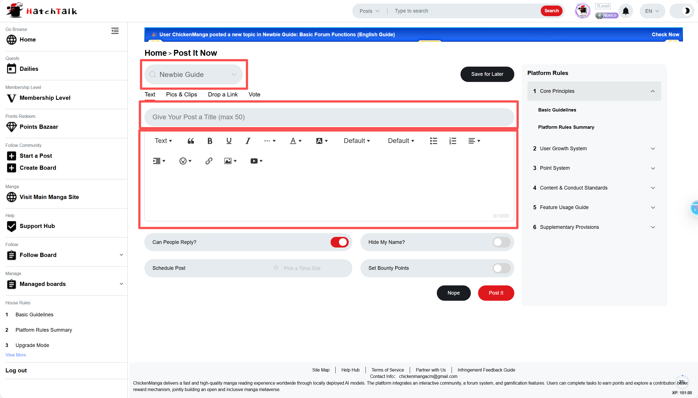Screen dimensions: 698x398
Task: Enable the Hide My Name toggle
Action: [x=501, y=242]
